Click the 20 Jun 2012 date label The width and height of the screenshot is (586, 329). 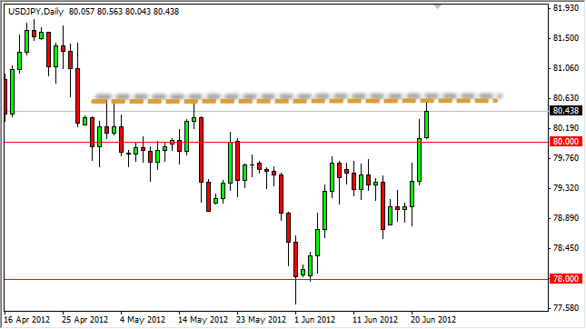coord(433,320)
